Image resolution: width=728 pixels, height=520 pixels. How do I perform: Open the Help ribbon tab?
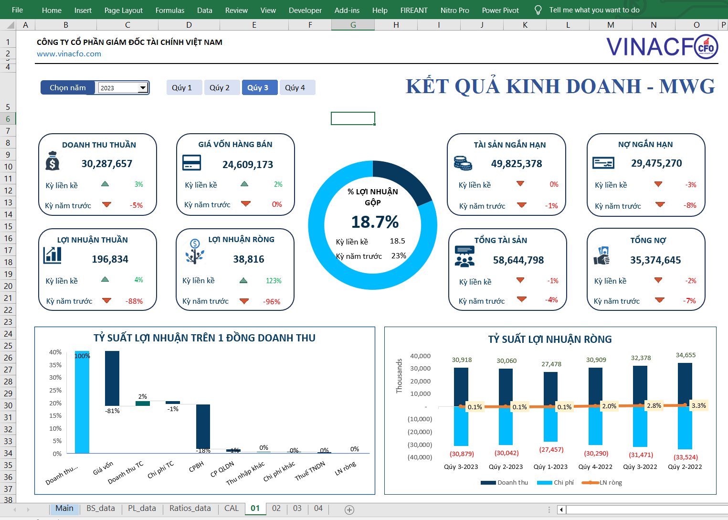point(380,10)
